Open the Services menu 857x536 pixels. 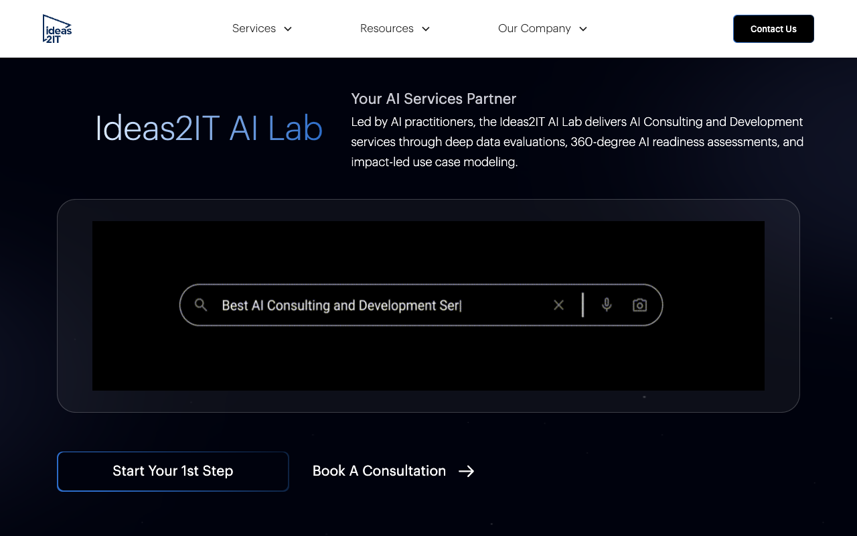[254, 29]
